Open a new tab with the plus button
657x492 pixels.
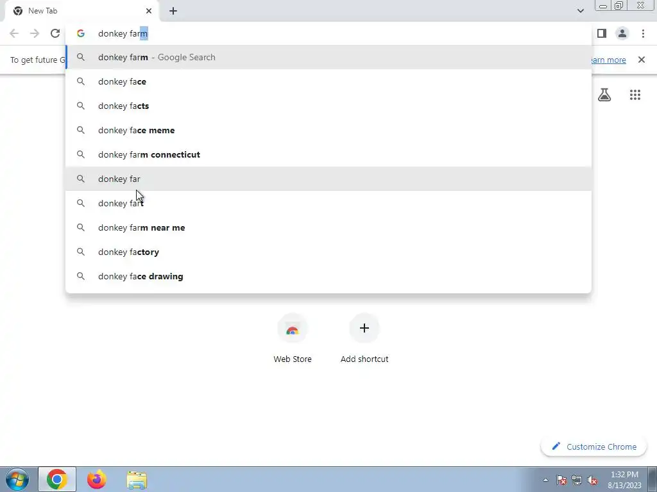(x=173, y=11)
